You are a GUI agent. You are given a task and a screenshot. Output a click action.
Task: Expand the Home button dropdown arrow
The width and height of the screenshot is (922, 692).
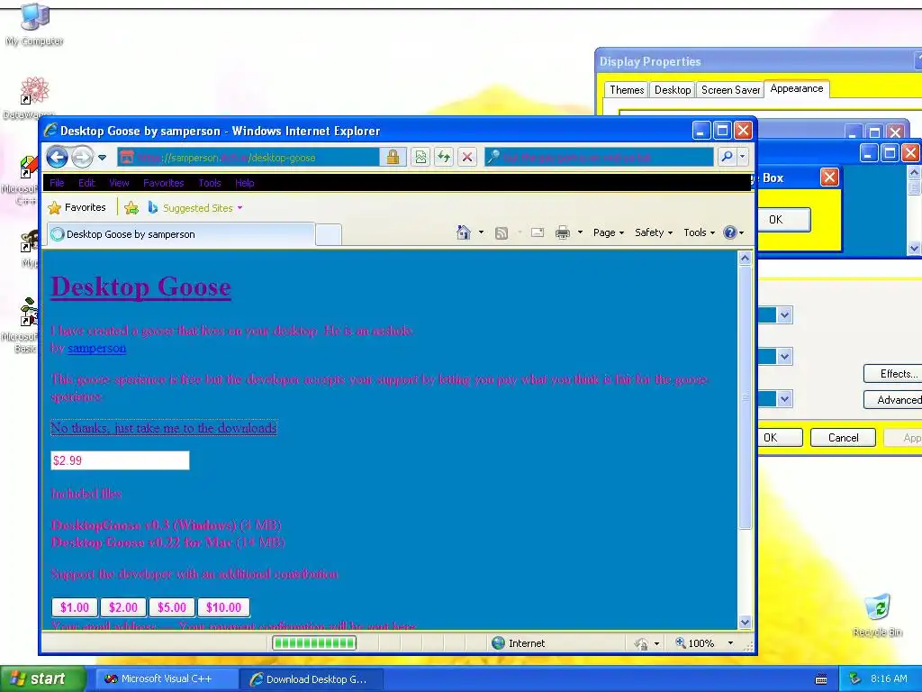[x=481, y=232]
